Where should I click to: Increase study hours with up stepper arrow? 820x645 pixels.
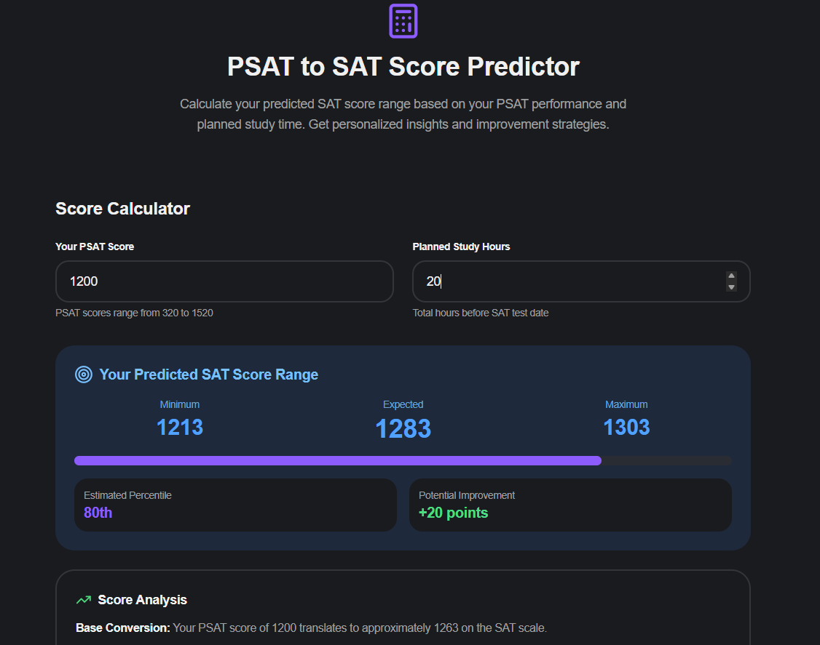731,276
